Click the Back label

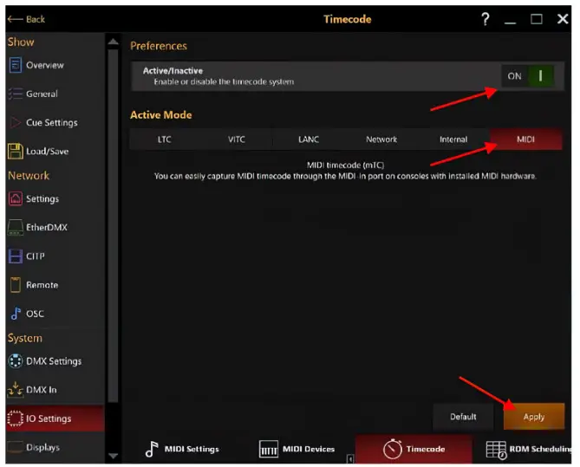[36, 19]
